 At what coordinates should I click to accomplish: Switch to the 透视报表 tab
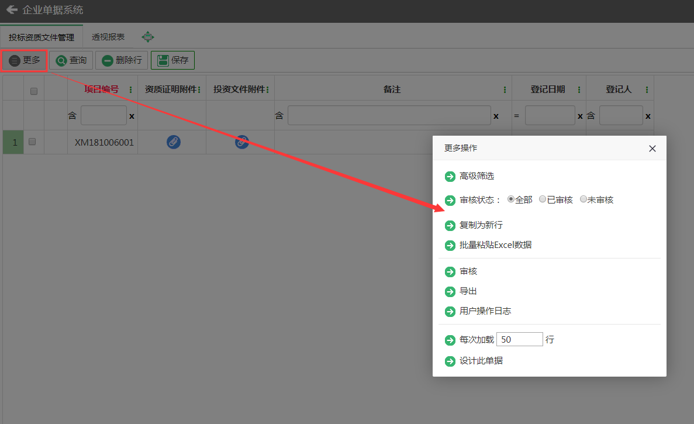click(x=108, y=37)
